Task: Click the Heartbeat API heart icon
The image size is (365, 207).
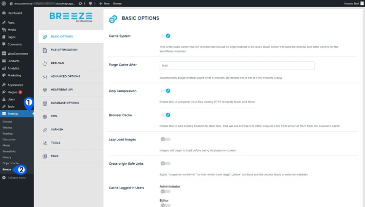Action: point(45,90)
